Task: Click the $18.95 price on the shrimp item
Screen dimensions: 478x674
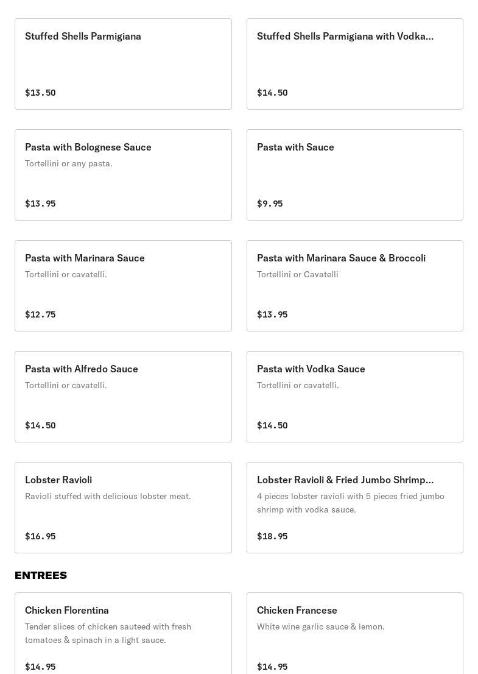Action: point(272,536)
